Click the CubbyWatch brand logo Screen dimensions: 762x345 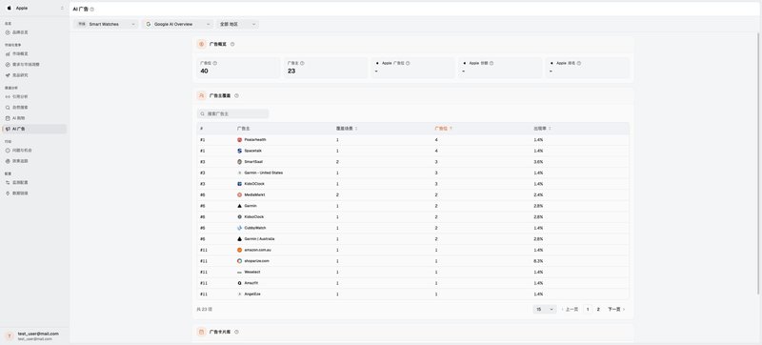tap(240, 228)
